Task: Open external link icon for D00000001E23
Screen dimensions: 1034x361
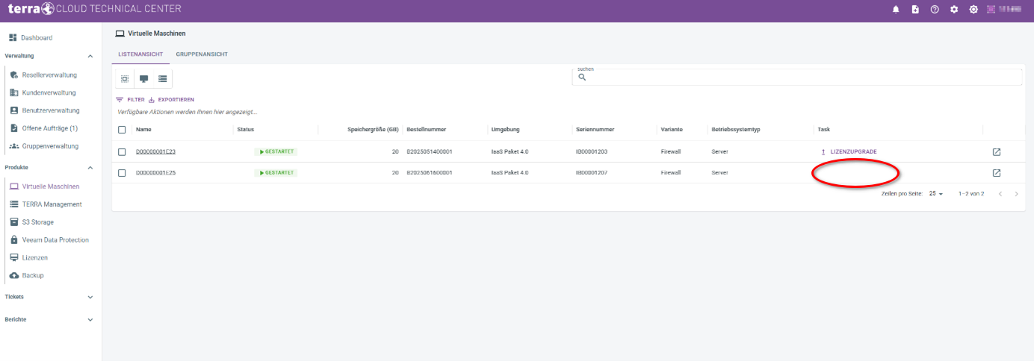Action: click(996, 152)
